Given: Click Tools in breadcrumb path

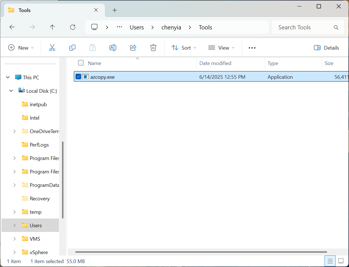Looking at the screenshot, I should pos(206,27).
